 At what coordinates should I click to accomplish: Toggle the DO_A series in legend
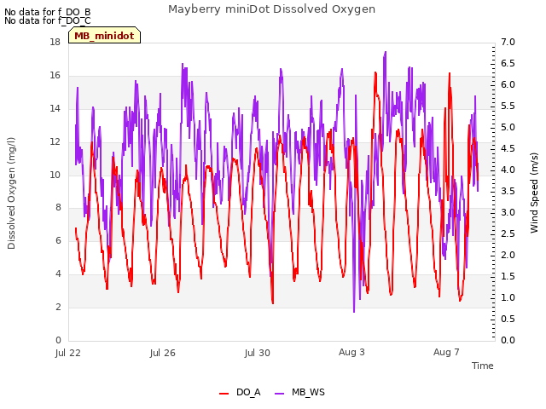[x=240, y=393]
